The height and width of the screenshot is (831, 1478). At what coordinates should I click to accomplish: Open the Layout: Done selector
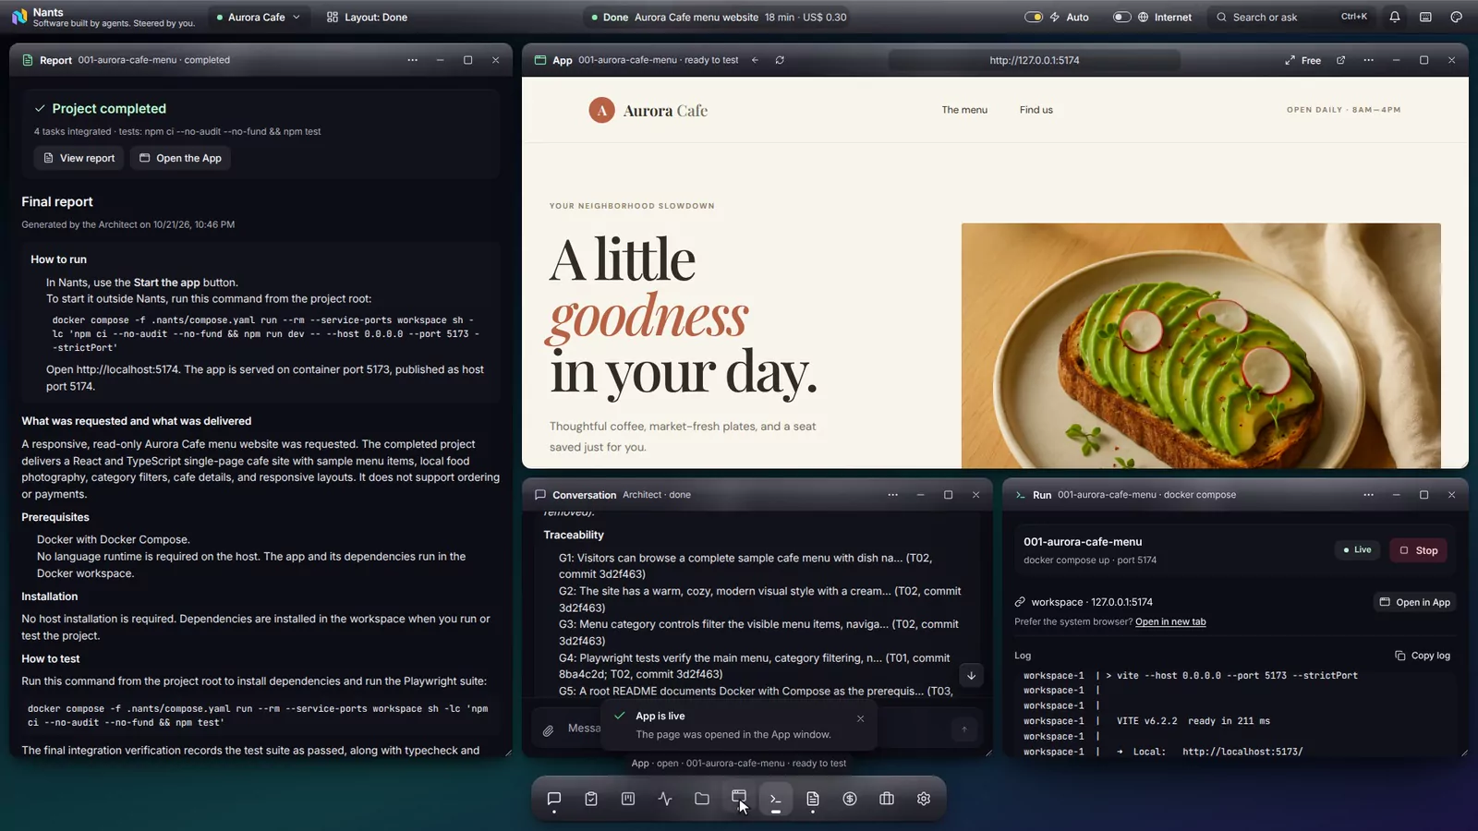(367, 17)
